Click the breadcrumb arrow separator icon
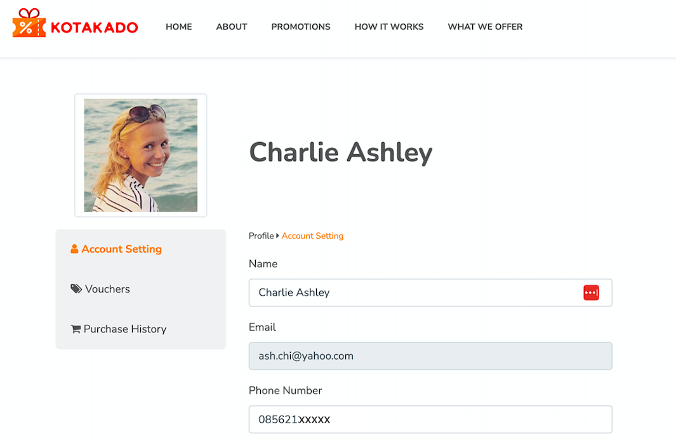 [x=278, y=236]
